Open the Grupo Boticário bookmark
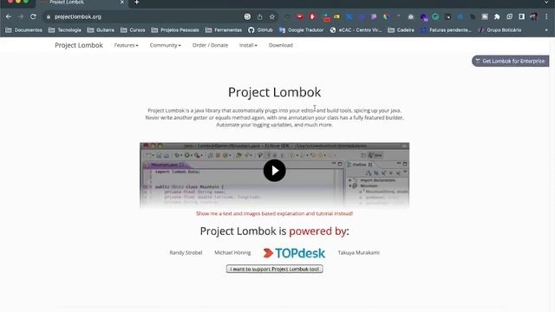 click(499, 30)
